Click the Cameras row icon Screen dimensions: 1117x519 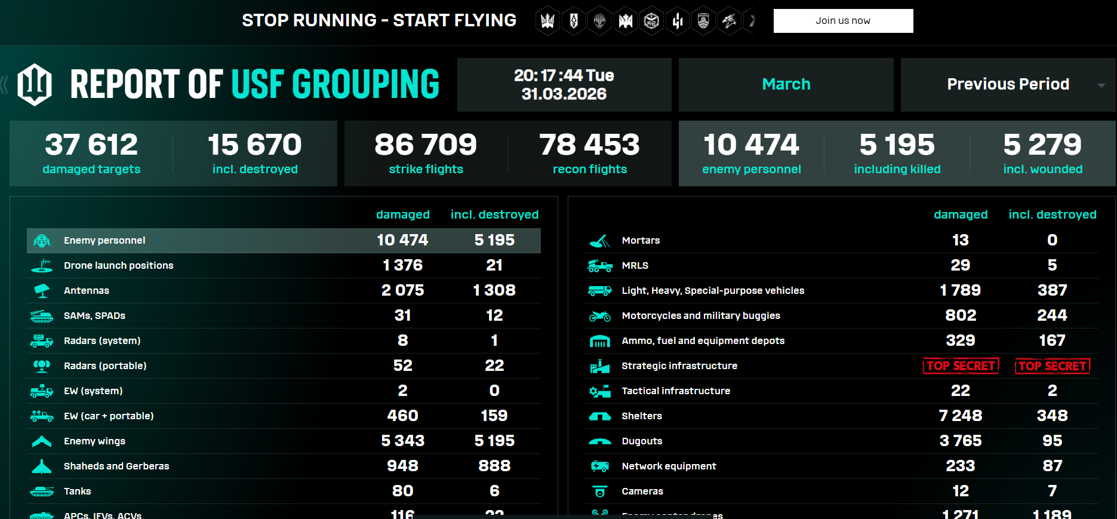click(600, 492)
